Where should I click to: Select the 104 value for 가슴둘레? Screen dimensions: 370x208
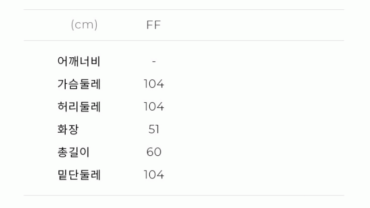pos(154,84)
